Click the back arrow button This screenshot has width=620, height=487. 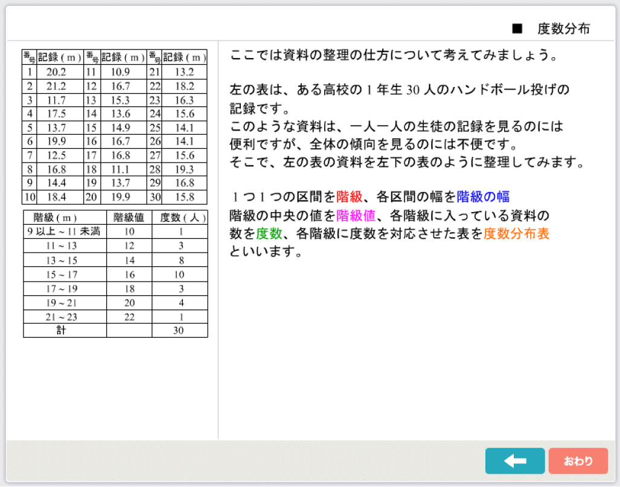(514, 461)
